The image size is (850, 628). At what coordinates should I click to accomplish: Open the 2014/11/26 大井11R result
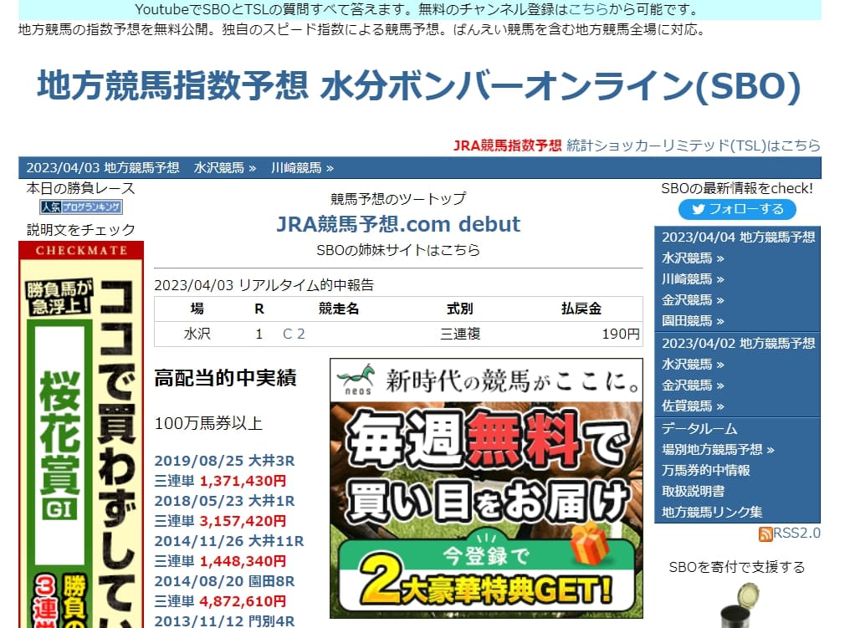[x=229, y=541]
